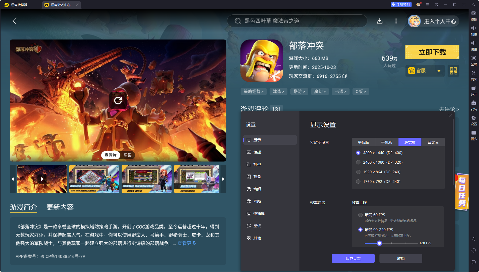Viewport: 479px width, 272px height.
Task: Adjust the 120 FPS limit slider
Action: [x=379, y=243]
